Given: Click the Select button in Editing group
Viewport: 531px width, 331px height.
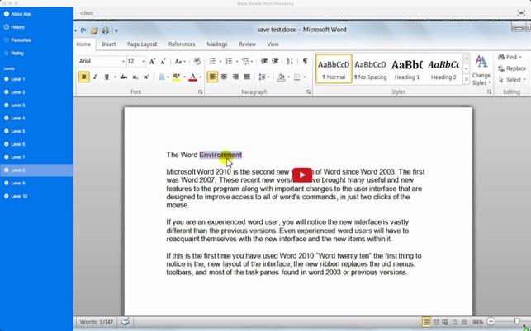Looking at the screenshot, I should pos(512,80).
